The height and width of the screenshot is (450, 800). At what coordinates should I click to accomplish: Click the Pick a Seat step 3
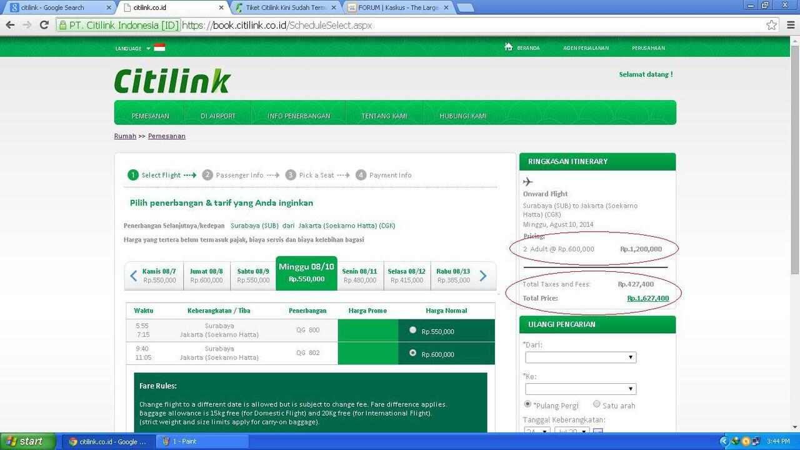(309, 175)
